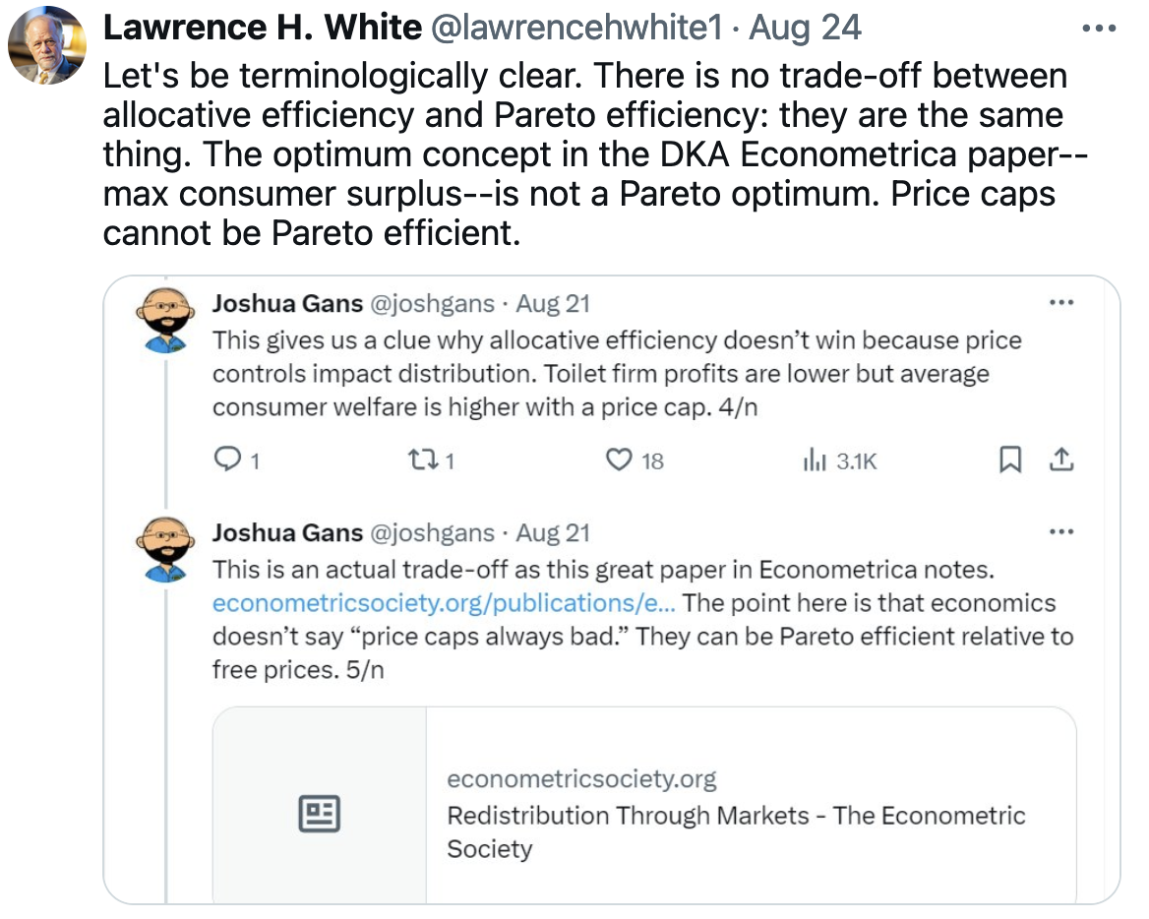Bookmark the 4/n tweet
Screen dimensions: 1149x919
click(x=1009, y=459)
